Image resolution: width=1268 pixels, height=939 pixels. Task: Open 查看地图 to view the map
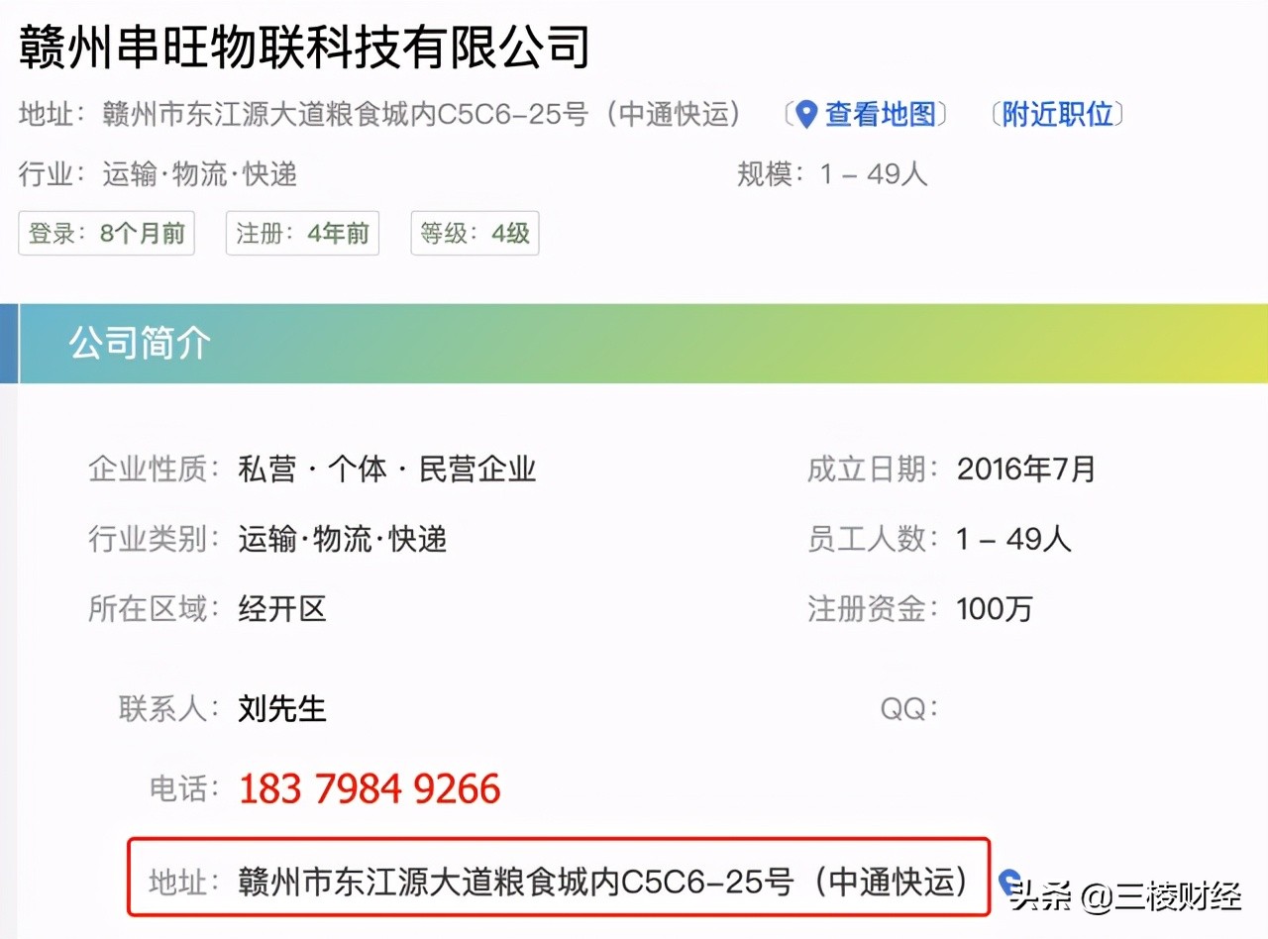[881, 114]
